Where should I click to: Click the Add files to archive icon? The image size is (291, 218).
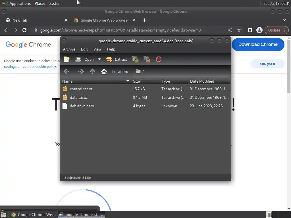click(x=135, y=59)
